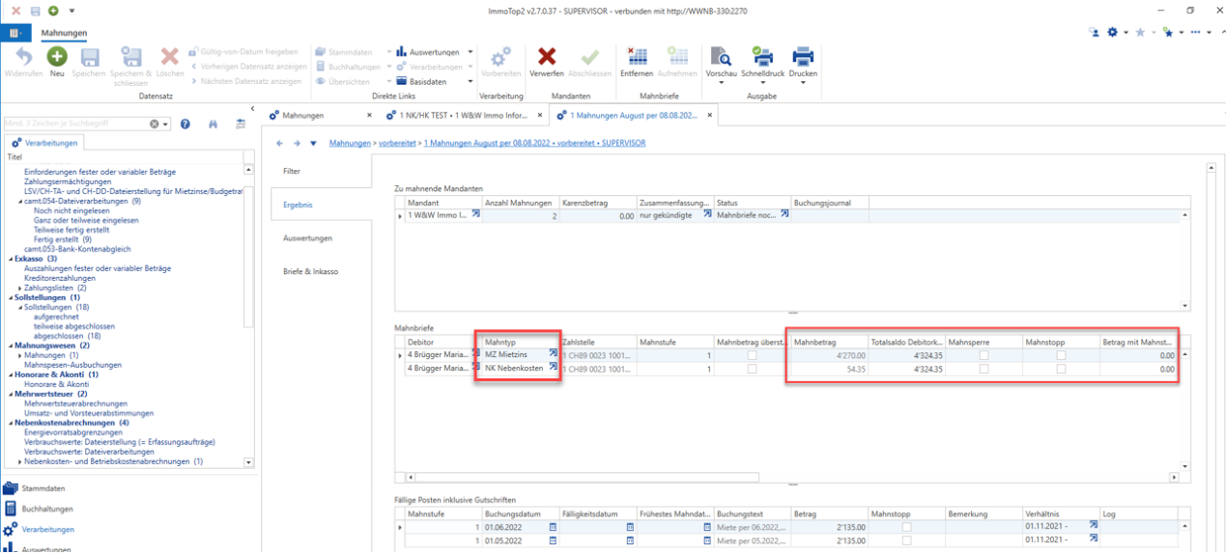Click the user profile icon at top right

pyautogui.click(x=1094, y=32)
